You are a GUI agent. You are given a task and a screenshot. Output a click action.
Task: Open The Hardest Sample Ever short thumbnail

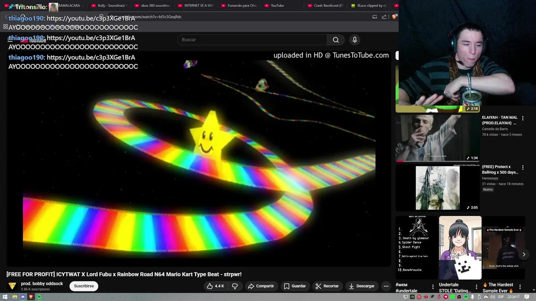[x=504, y=247]
